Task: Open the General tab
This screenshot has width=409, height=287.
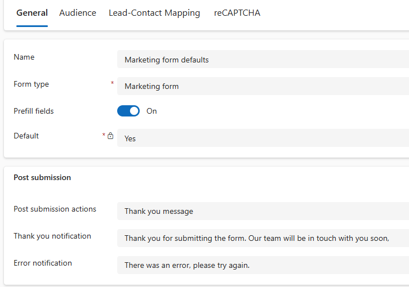Action: pos(32,13)
